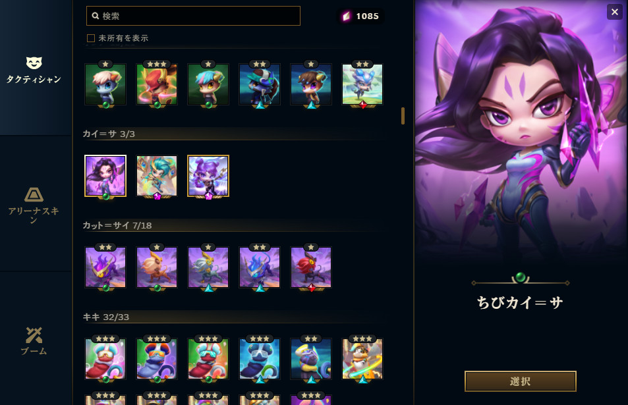This screenshot has width=628, height=405.
Task: Enable the 未所有を表示 checkbox
Action: tap(91, 38)
